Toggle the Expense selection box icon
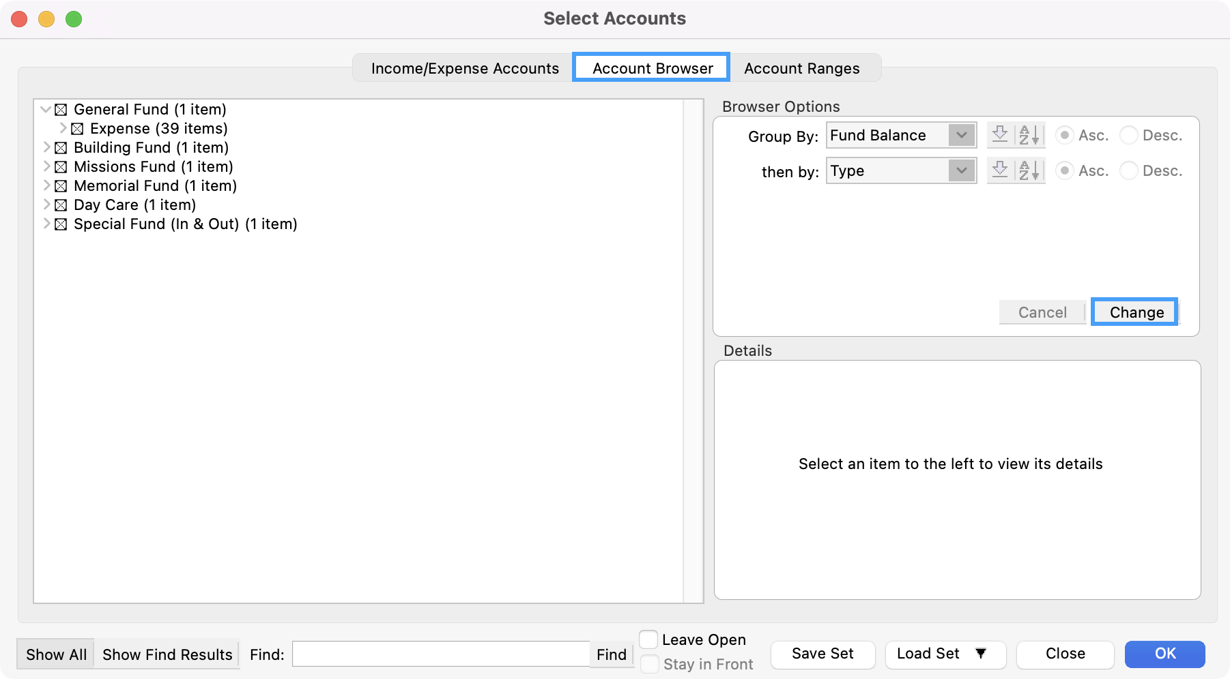1230x679 pixels. 77,129
